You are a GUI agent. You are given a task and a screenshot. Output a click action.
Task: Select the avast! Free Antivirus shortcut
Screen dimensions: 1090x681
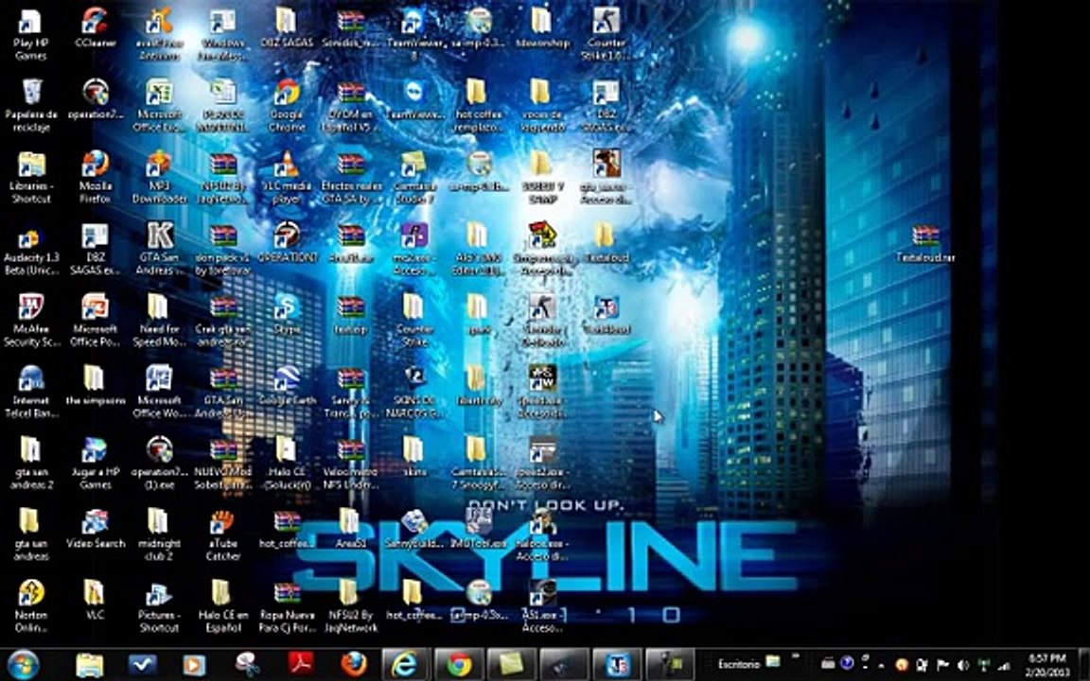[159, 33]
